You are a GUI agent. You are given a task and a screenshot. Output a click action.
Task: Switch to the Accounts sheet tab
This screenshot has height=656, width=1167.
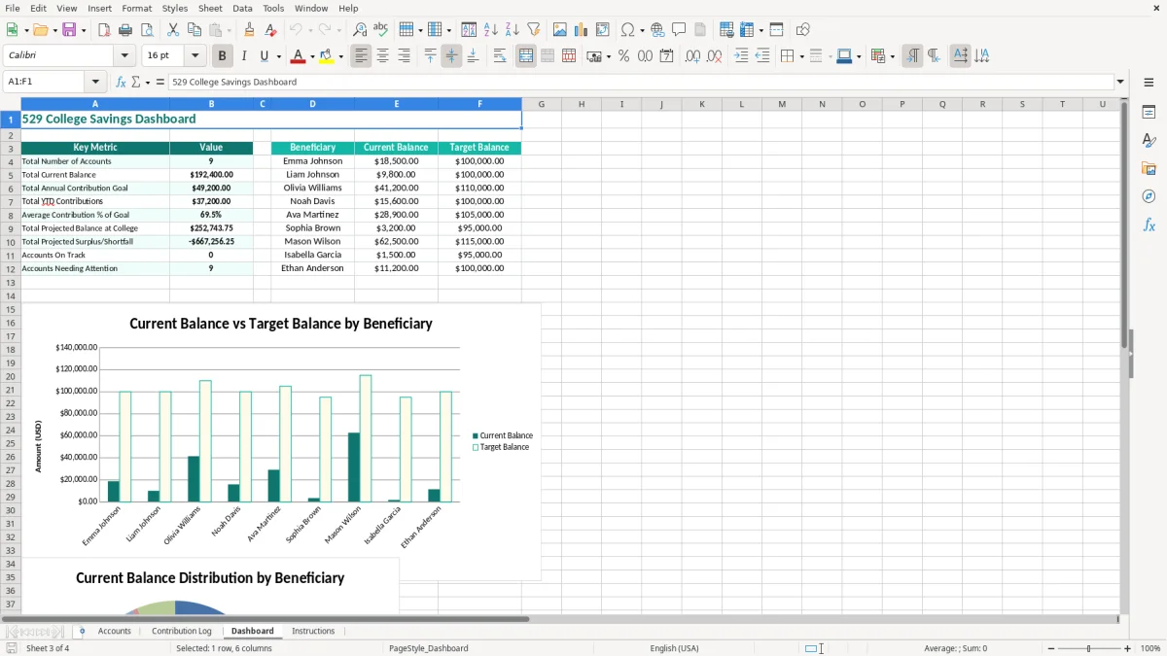[114, 631]
